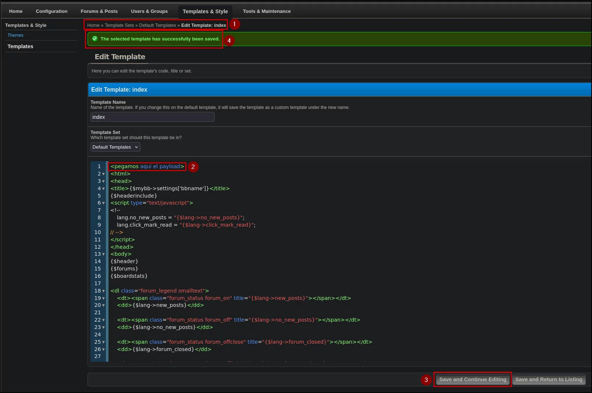Image resolution: width=592 pixels, height=393 pixels.
Task: Collapse the html tag fold arrow
Action: [103, 174]
